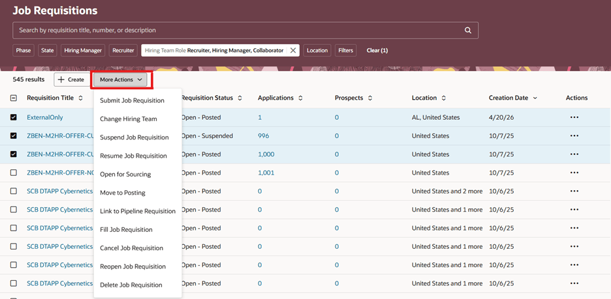611x299 pixels.
Task: Open prospects count for ExternalOnly row
Action: pyautogui.click(x=337, y=117)
